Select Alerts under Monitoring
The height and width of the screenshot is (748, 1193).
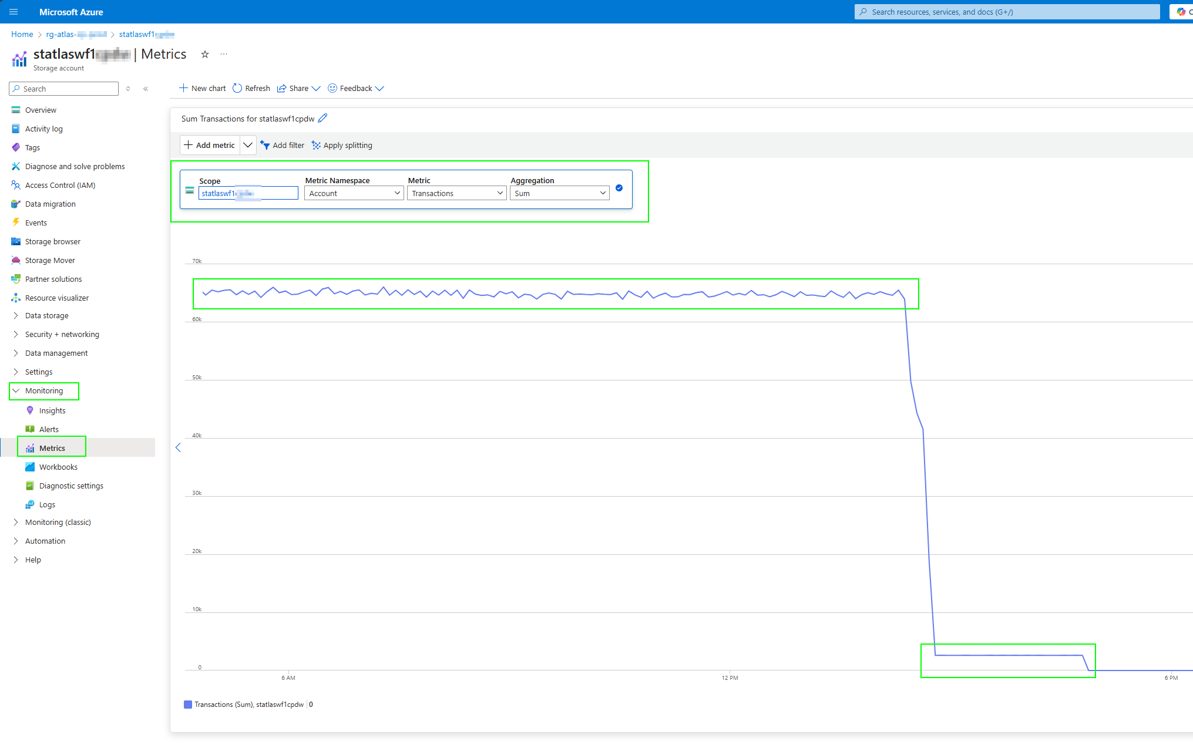pyautogui.click(x=49, y=429)
